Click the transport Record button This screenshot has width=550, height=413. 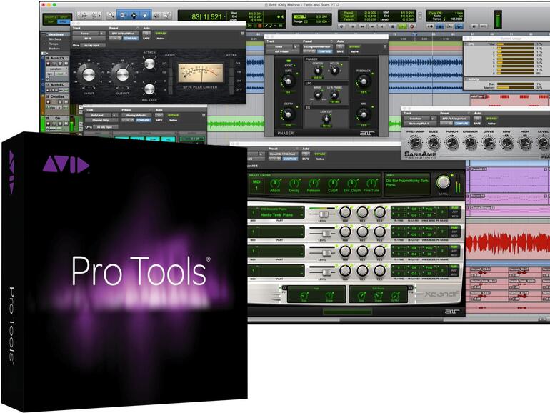coord(412,26)
